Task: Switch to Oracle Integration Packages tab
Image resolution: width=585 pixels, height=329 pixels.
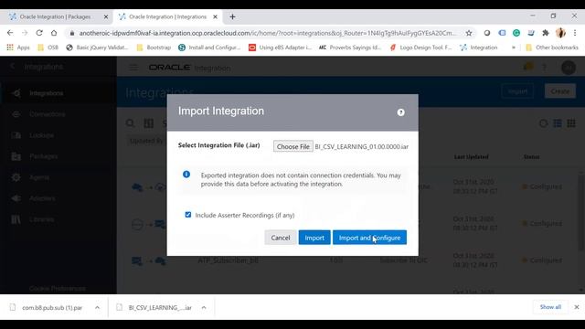Action: [x=55, y=16]
